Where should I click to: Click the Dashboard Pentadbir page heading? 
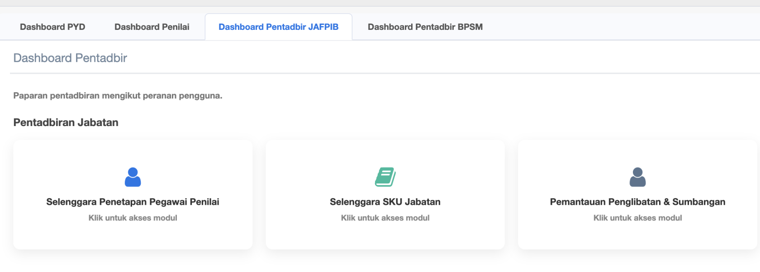pyautogui.click(x=70, y=58)
